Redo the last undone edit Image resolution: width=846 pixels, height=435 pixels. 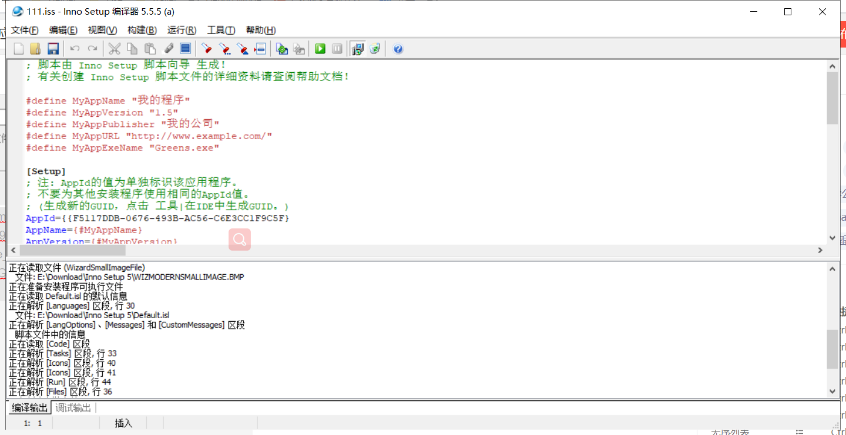(92, 49)
